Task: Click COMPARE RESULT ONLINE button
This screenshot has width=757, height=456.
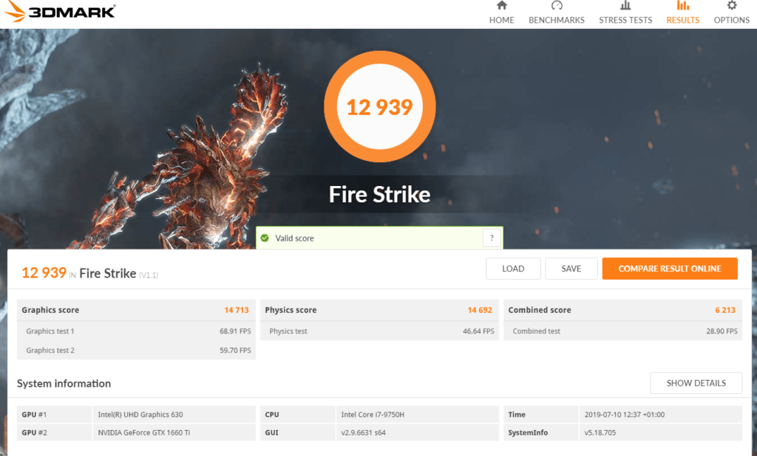Action: [670, 269]
